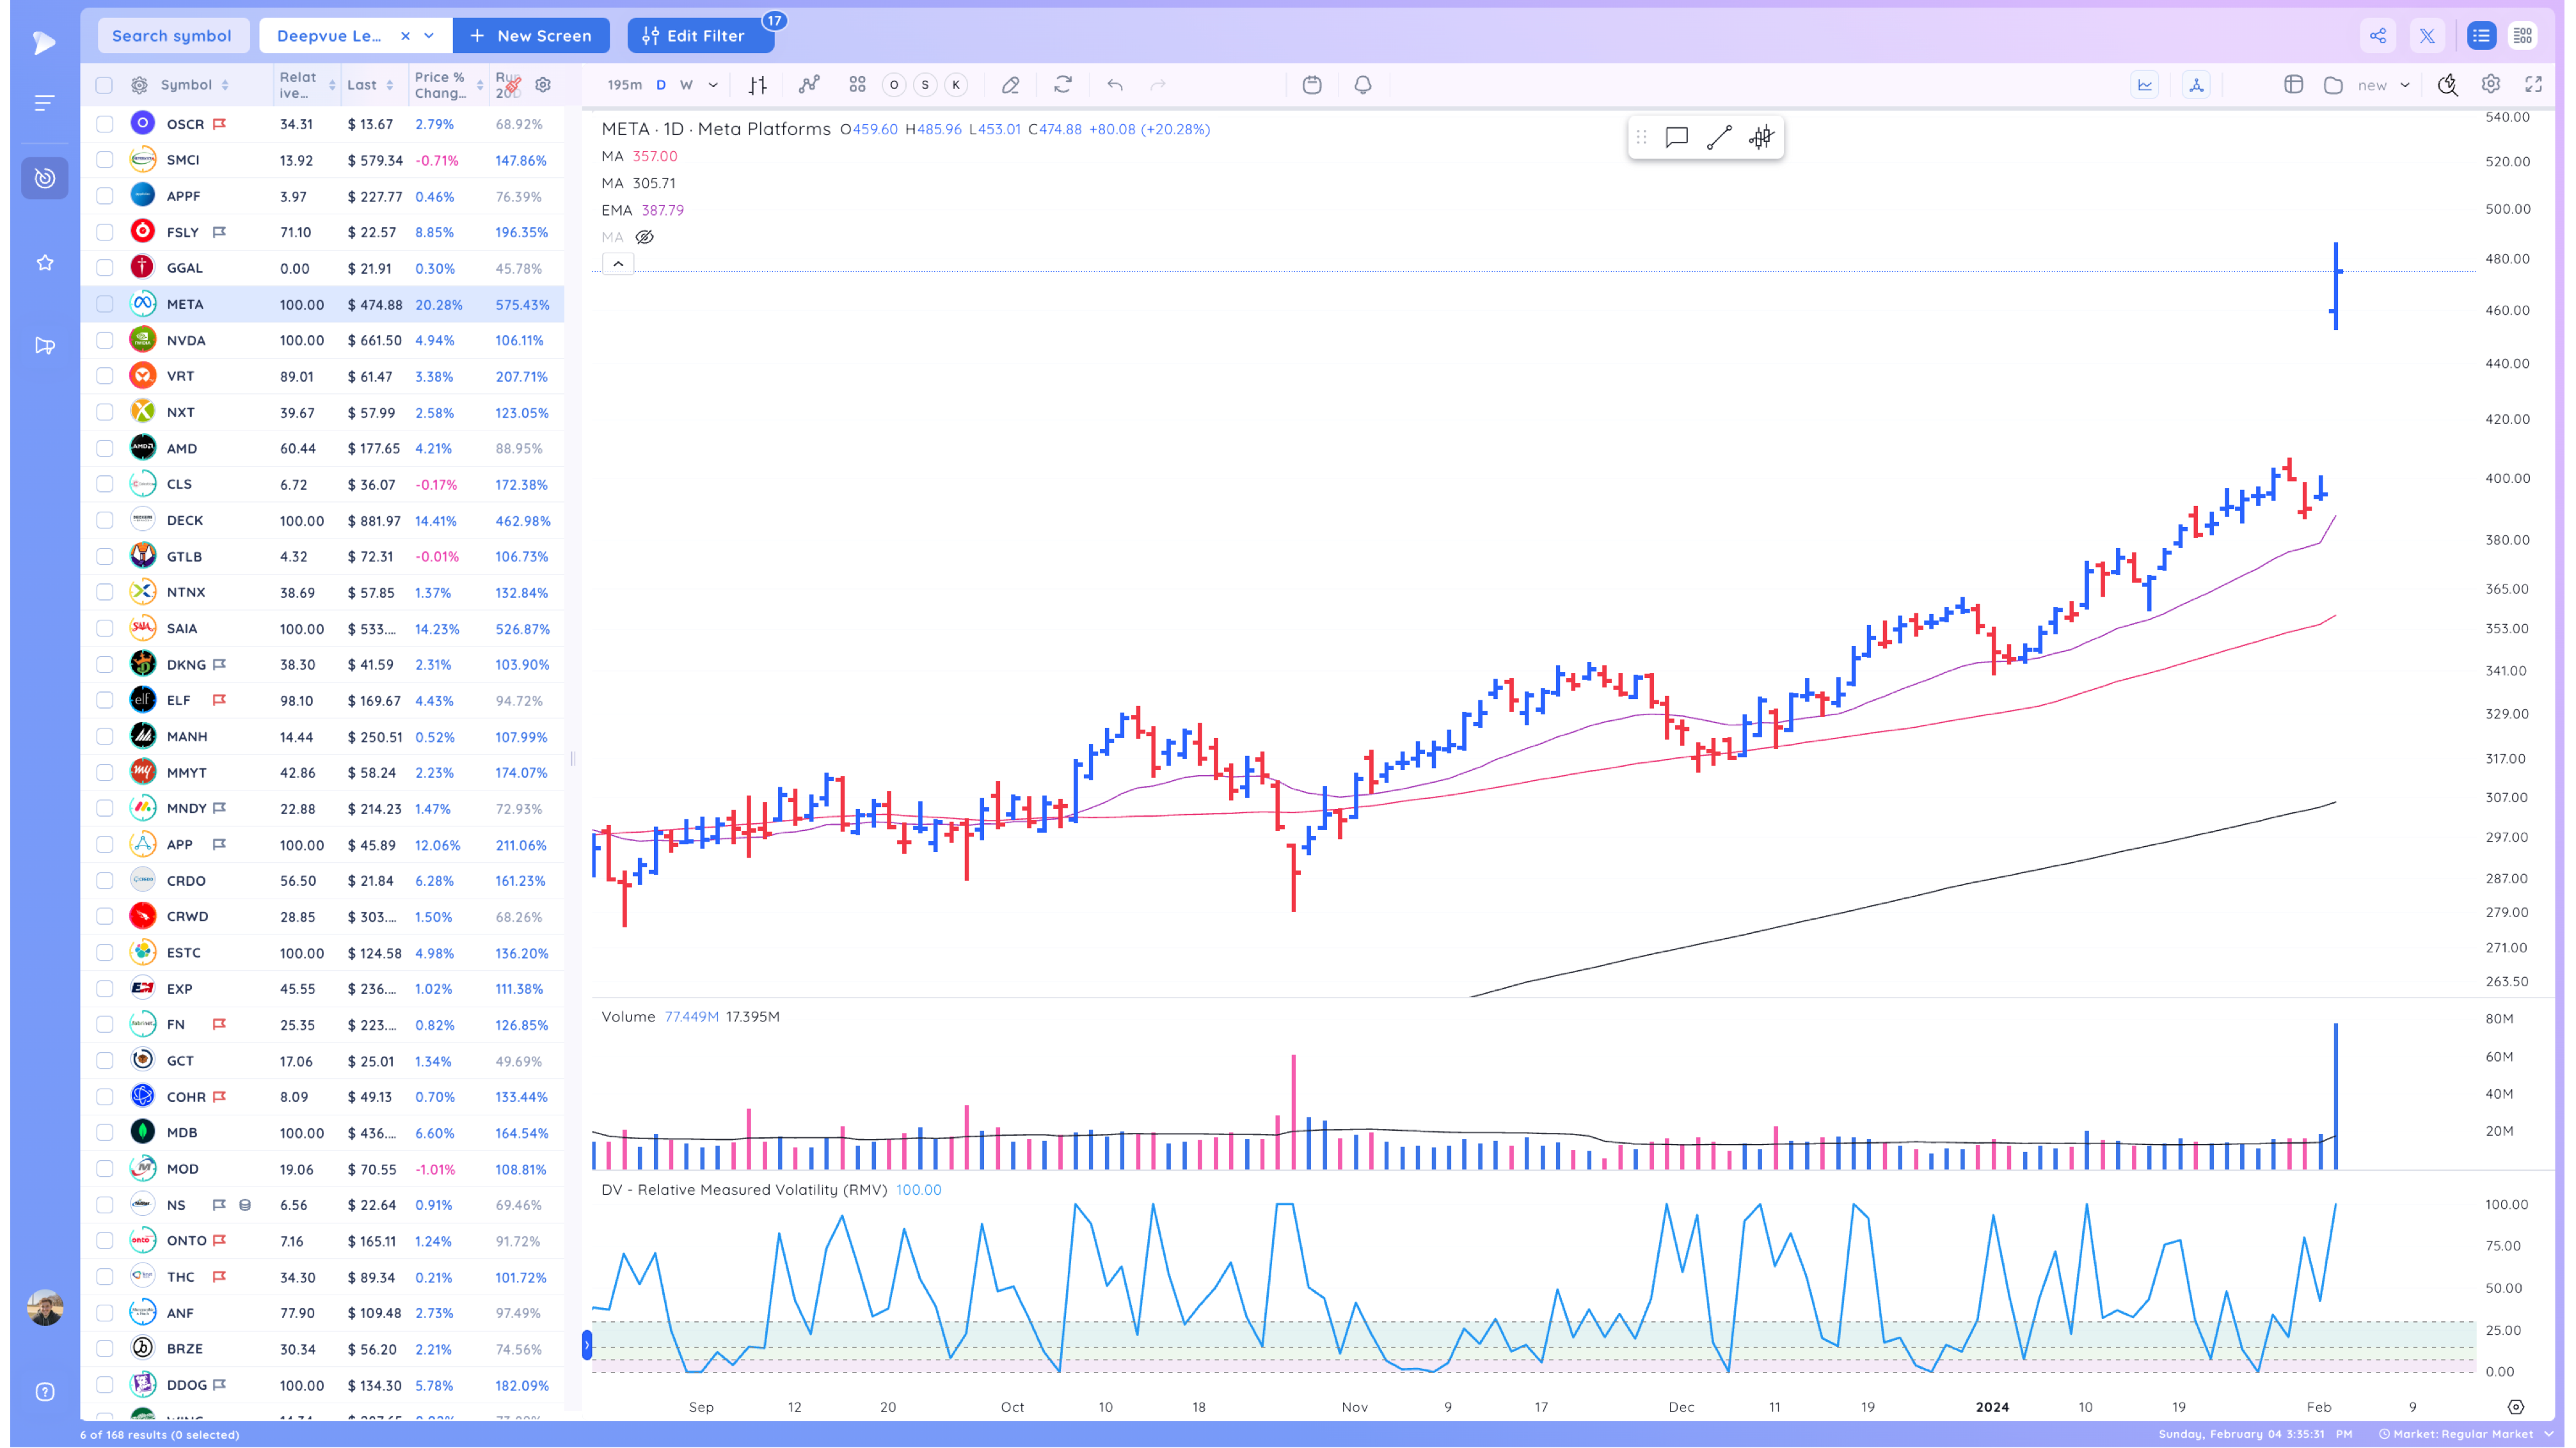Expand the Market: Regular Market dropdown

2548,1434
